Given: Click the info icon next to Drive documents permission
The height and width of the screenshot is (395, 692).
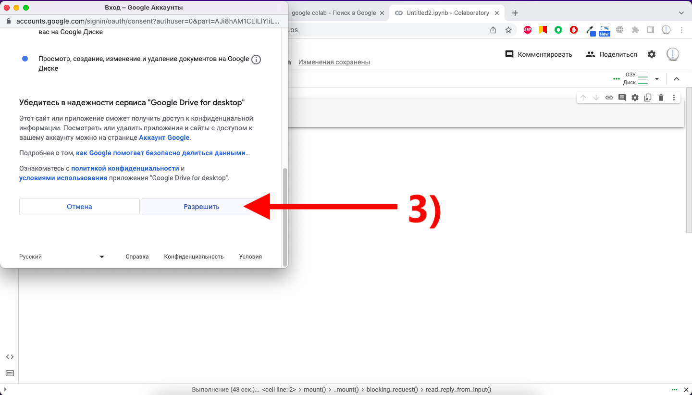Looking at the screenshot, I should [256, 60].
